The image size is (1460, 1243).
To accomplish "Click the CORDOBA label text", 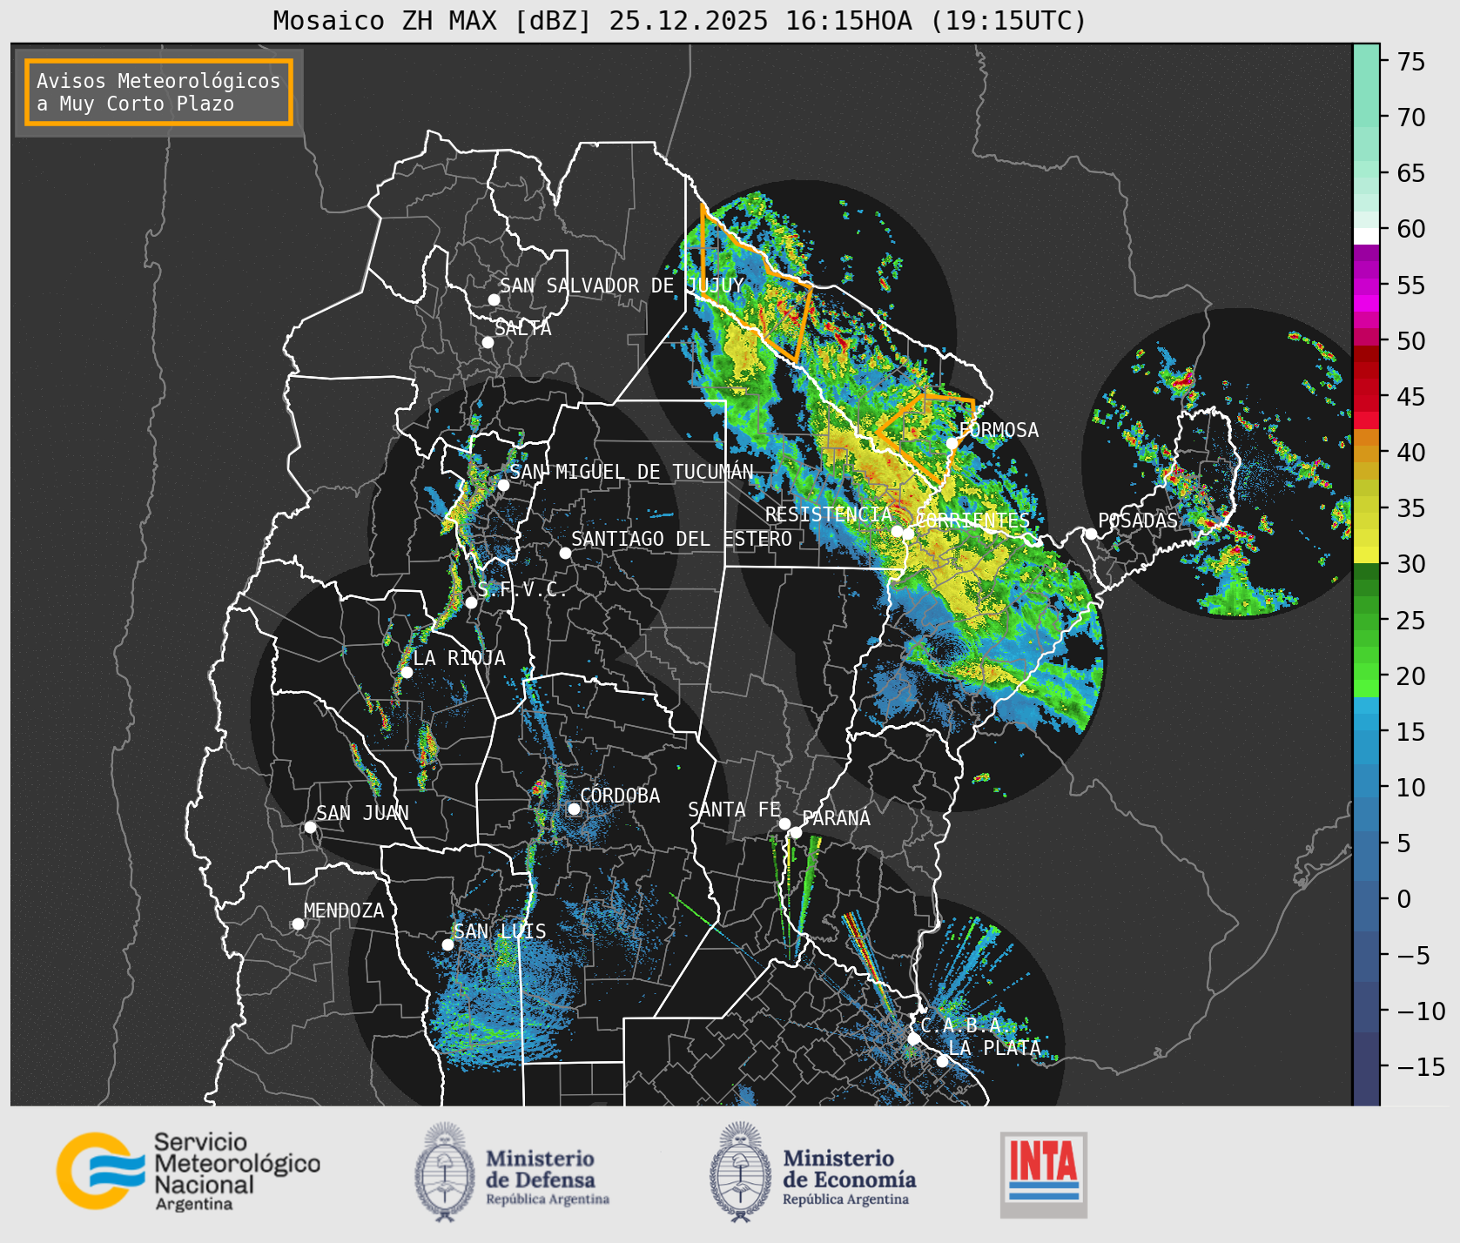I will [x=620, y=796].
